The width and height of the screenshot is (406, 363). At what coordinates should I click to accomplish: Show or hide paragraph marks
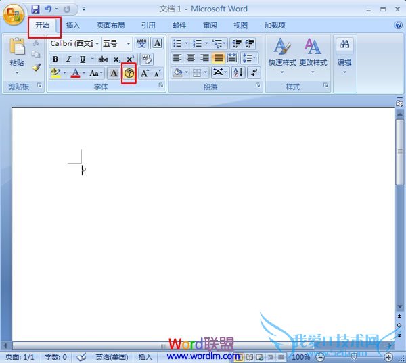point(254,72)
